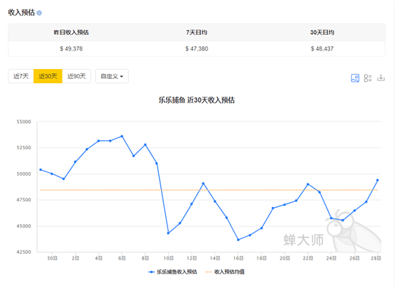Click the 42500 y-axis label
Screen dimensions: 396x288
pyautogui.click(x=24, y=252)
